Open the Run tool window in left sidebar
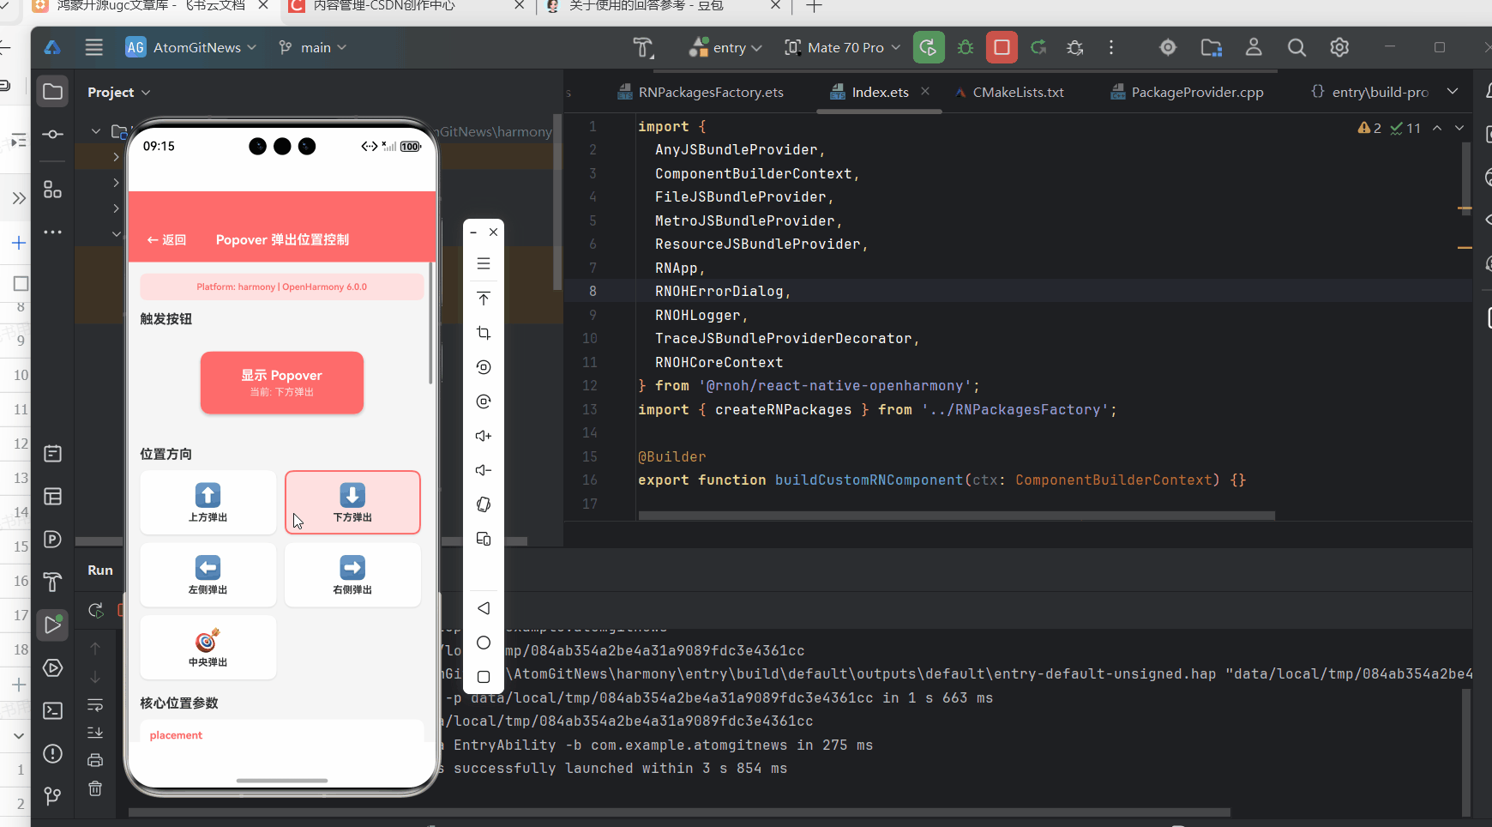The image size is (1492, 827). click(52, 625)
